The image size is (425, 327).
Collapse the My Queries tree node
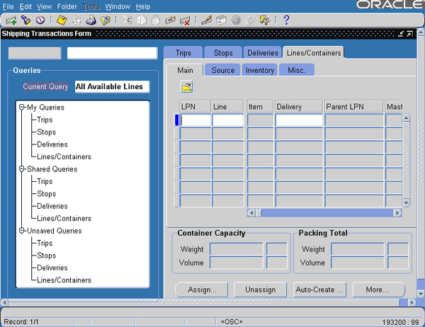(22, 108)
